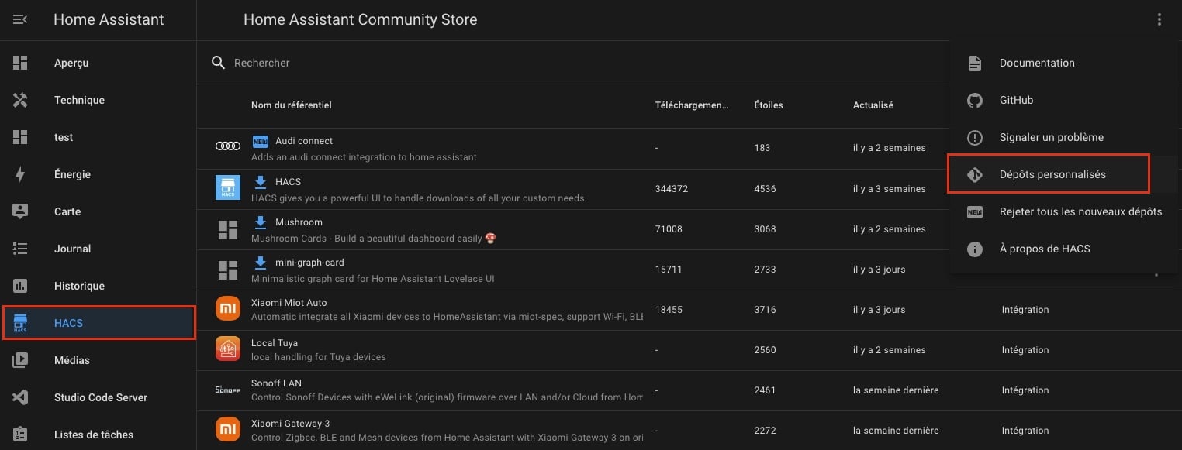Screen dimensions: 1182x450
Task: Click the HACS repository logo
Action: (228, 188)
